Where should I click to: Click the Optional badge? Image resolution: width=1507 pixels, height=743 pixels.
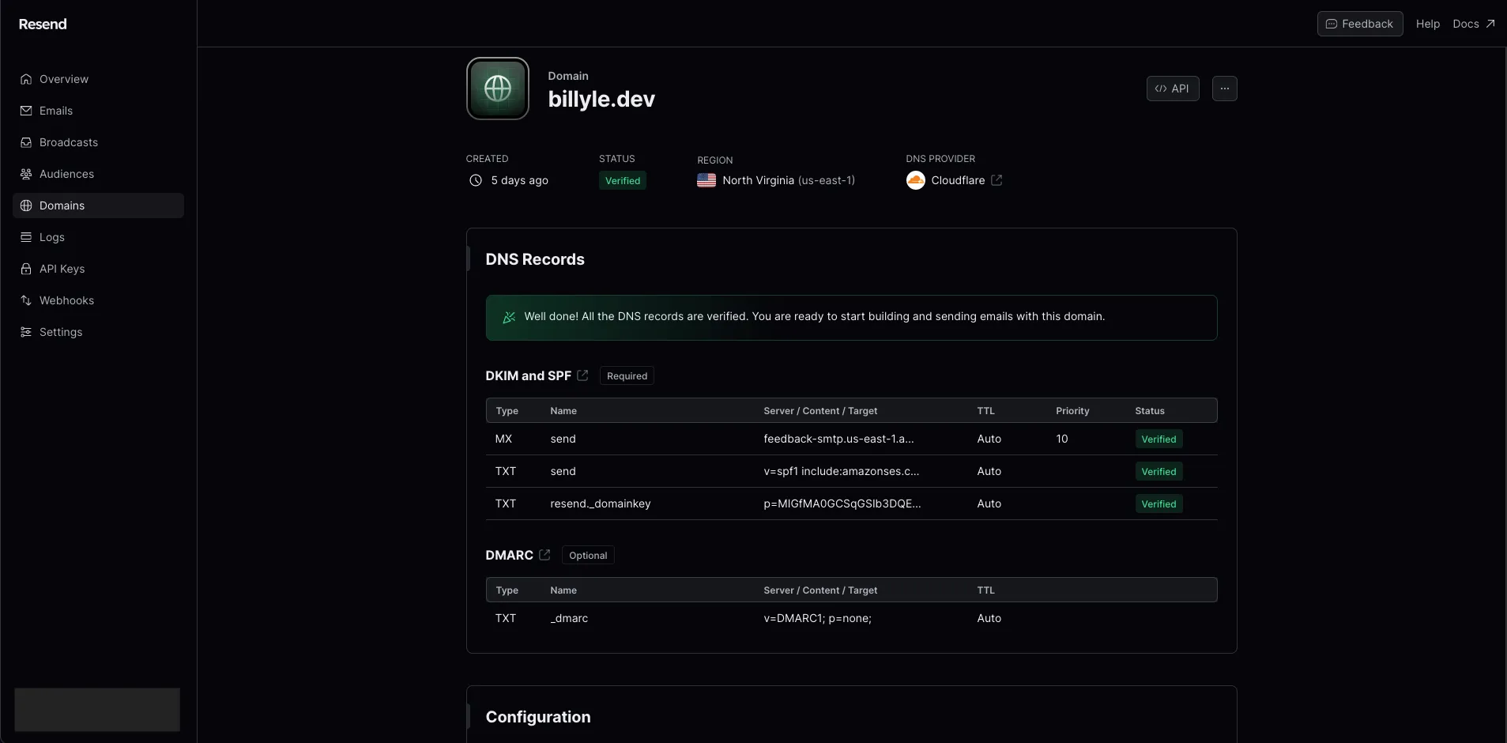coord(588,555)
